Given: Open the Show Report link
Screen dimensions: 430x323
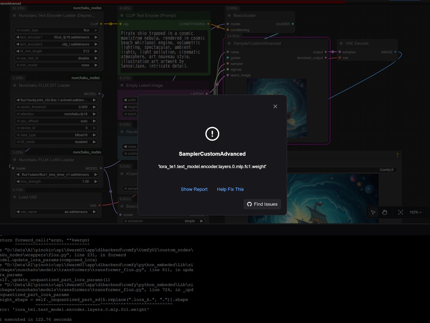Looking at the screenshot, I should [194, 189].
